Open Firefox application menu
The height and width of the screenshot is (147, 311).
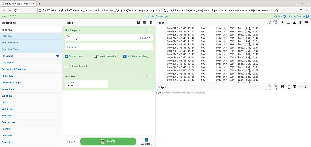pos(307,10)
